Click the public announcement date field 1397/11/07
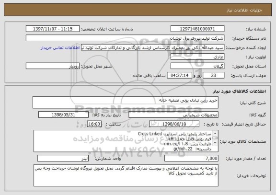The height and width of the screenshot is (195, 276). pyautogui.click(x=53, y=29)
